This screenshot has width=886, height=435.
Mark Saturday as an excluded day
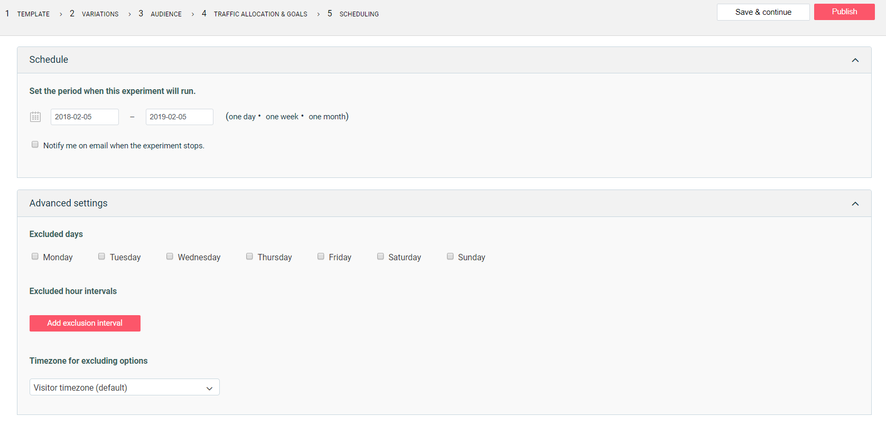point(380,257)
